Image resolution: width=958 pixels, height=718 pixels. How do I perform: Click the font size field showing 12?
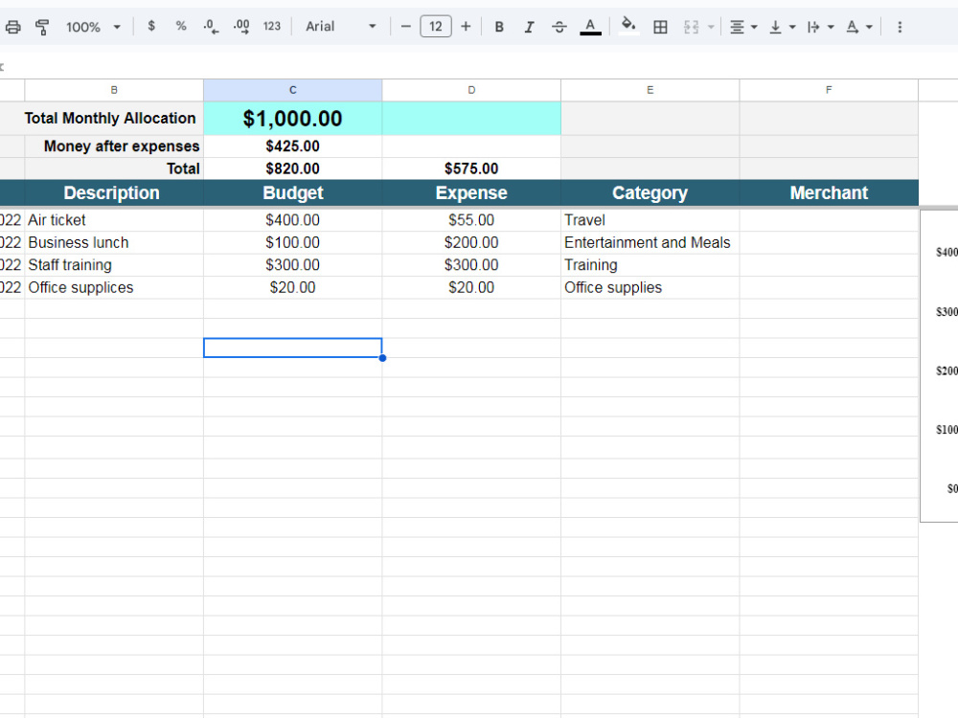click(x=436, y=26)
